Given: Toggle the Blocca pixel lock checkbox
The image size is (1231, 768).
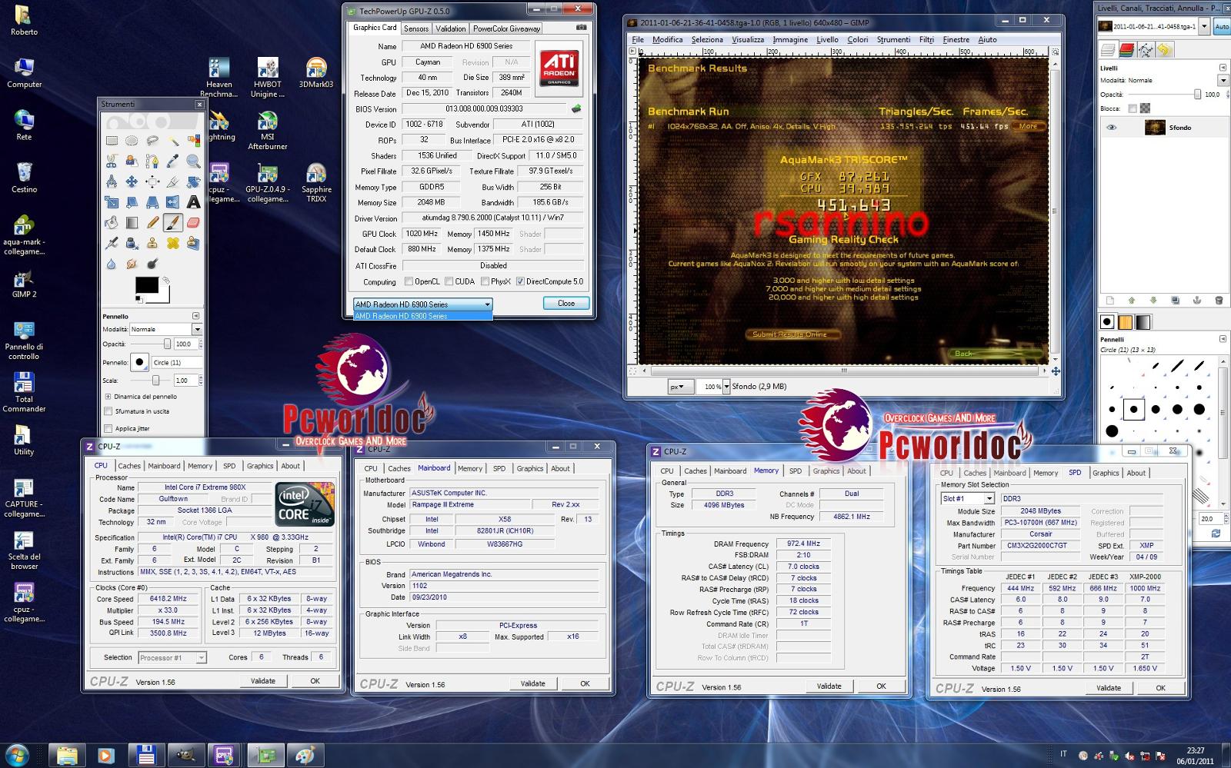Looking at the screenshot, I should (1133, 108).
